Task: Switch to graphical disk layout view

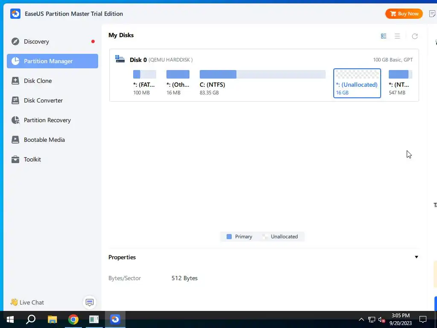Action: tap(384, 36)
